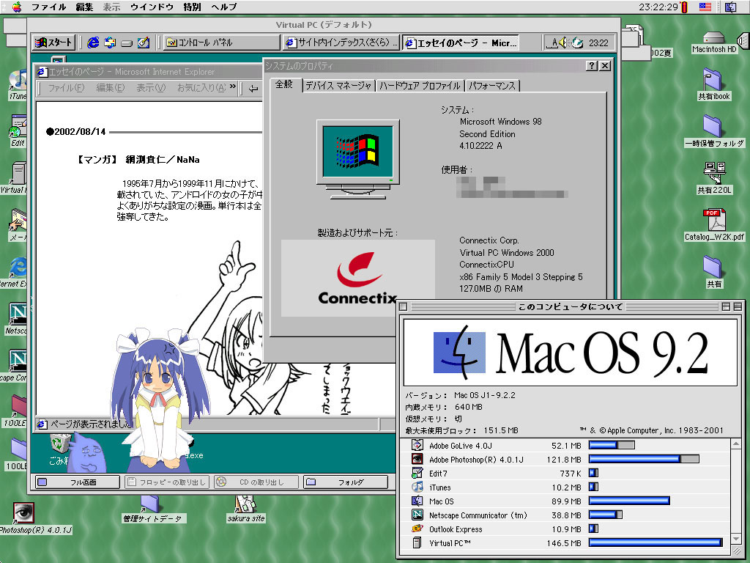Launch Outlook Express from the quick launch bar
The image size is (750, 563).
coord(110,43)
